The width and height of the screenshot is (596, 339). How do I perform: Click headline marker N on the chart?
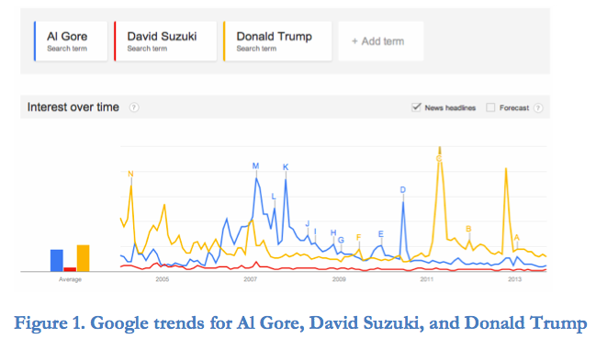click(130, 174)
